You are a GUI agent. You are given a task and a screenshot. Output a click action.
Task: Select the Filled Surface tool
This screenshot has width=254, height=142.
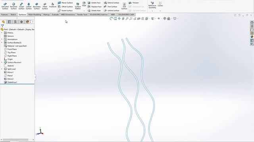tap(45, 6)
